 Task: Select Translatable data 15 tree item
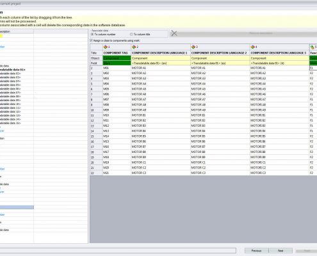10,123
